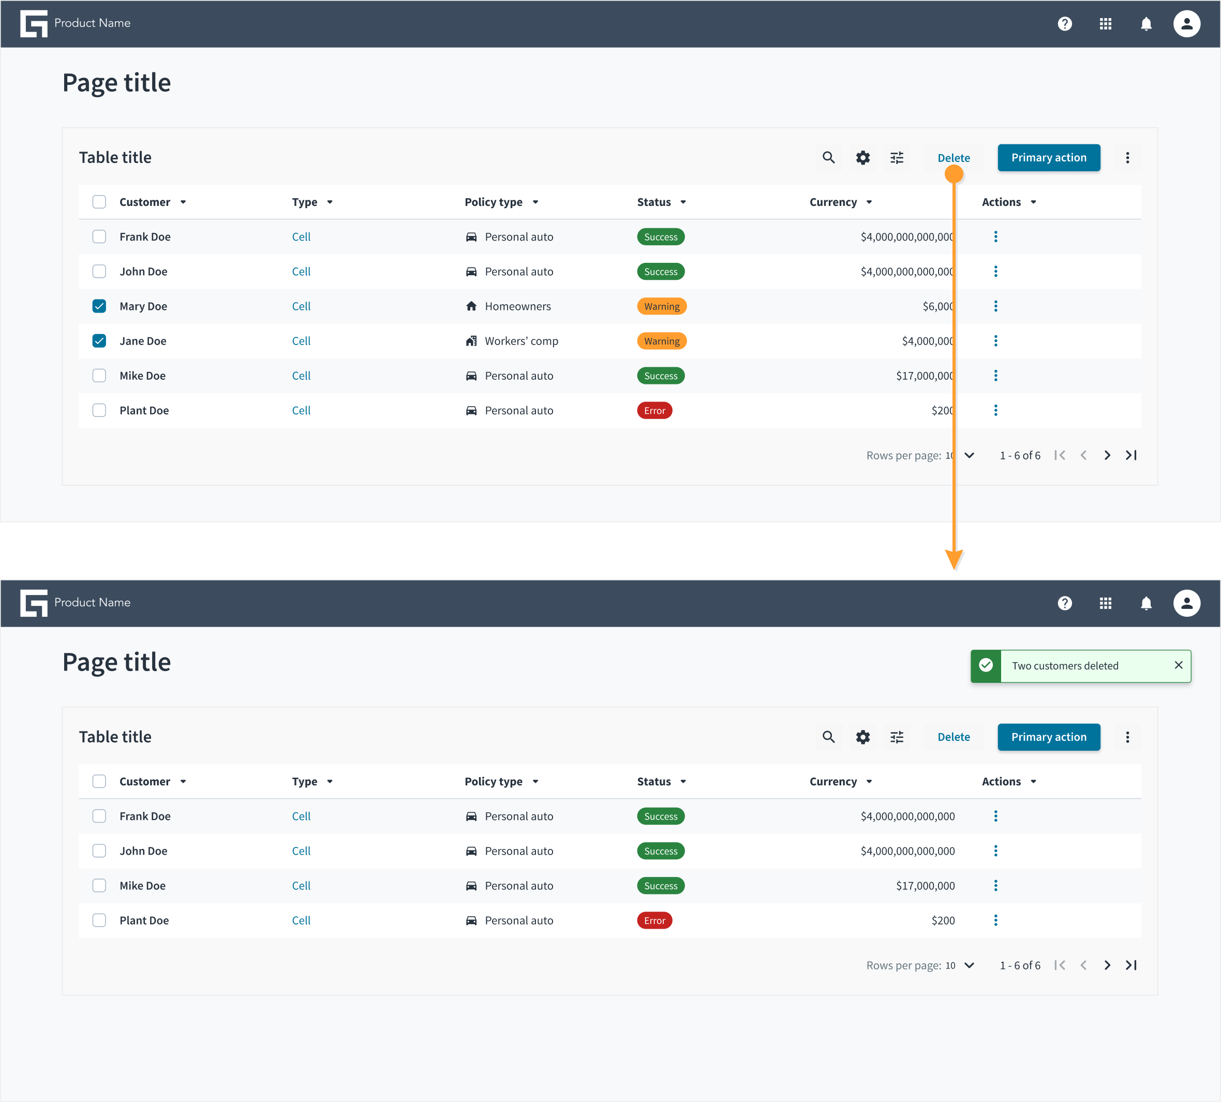Expand Rows per page dropdown in lower table
1221x1102 pixels.
point(969,965)
